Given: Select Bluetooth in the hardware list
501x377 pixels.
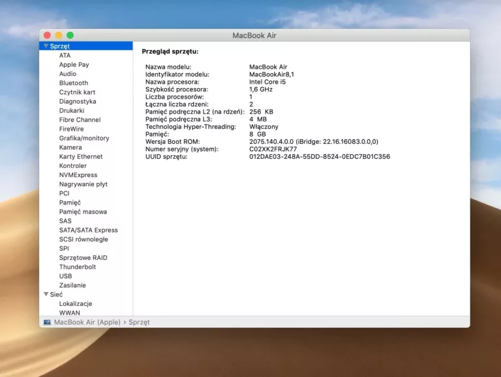Looking at the screenshot, I should [74, 83].
